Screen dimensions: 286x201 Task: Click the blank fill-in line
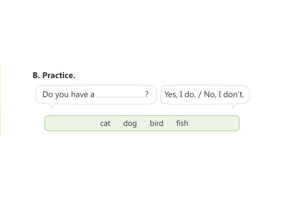121,96
